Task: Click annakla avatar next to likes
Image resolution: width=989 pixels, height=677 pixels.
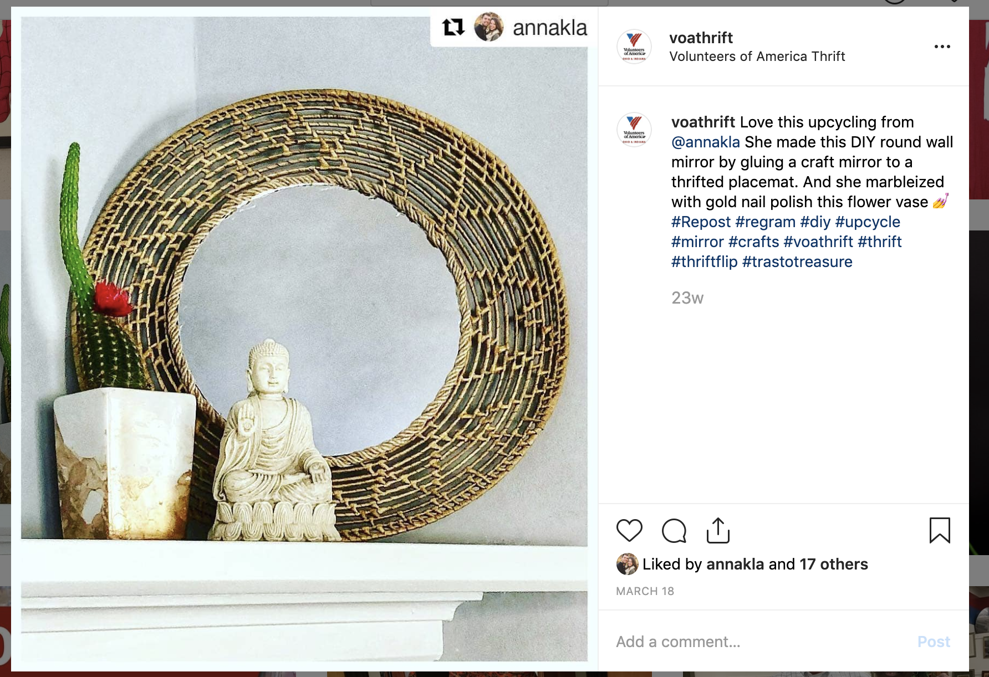Action: pos(627,564)
